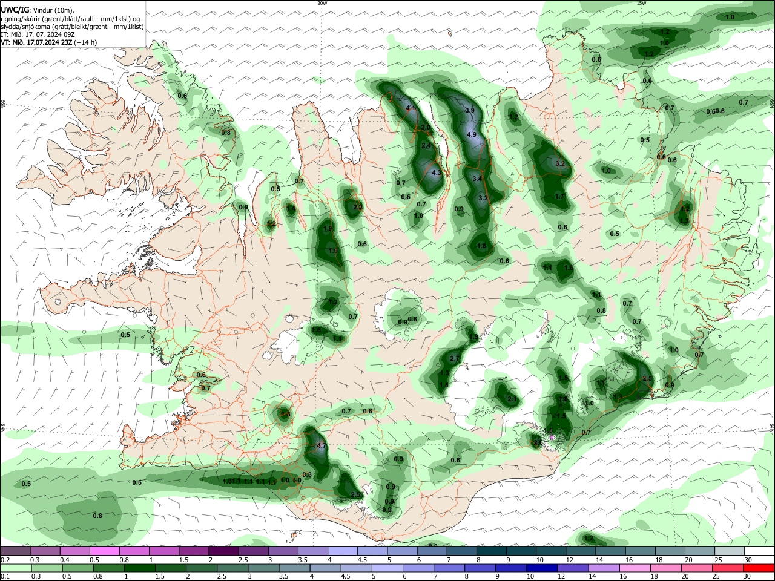Click the '(+14 h)' forecast offset text
This screenshot has height=581, width=775.
pos(86,42)
